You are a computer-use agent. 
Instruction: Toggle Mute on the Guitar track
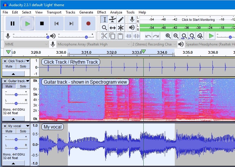[x=9, y=86]
